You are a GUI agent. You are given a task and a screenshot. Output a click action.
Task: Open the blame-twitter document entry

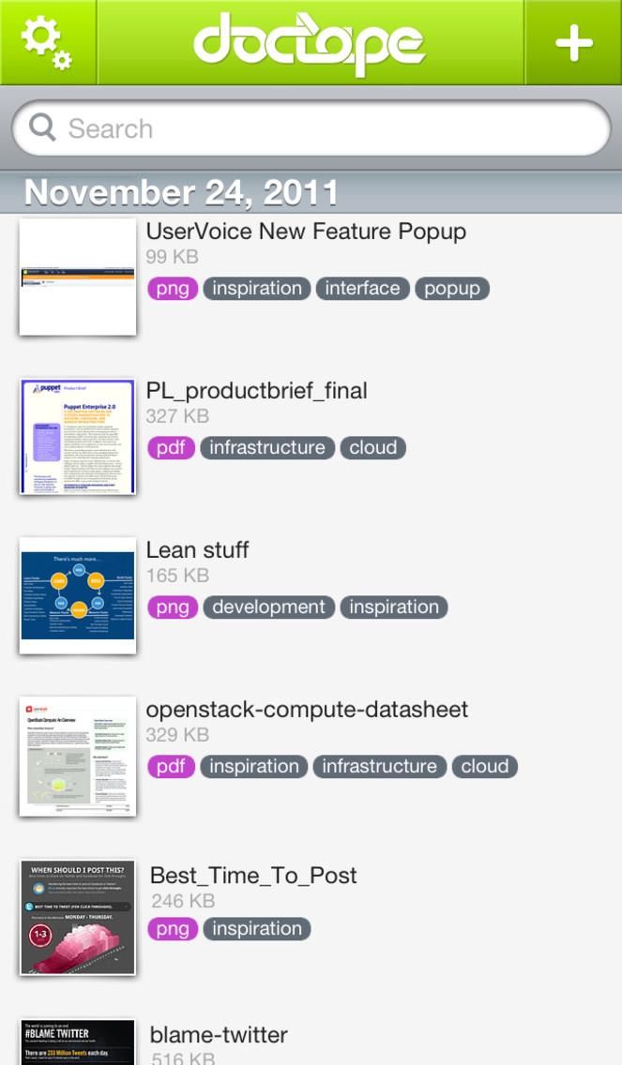pyautogui.click(x=220, y=1034)
